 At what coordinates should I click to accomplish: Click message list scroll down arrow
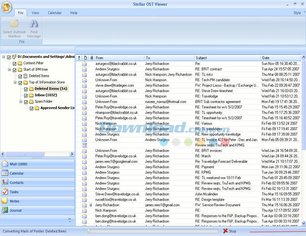pos(304,223)
